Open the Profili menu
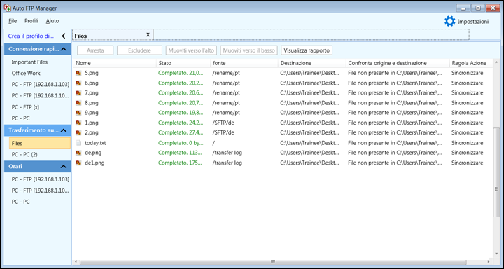 click(x=31, y=21)
